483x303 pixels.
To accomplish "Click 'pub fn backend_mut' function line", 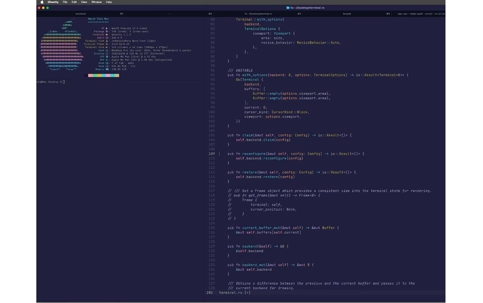I will [x=270, y=265].
